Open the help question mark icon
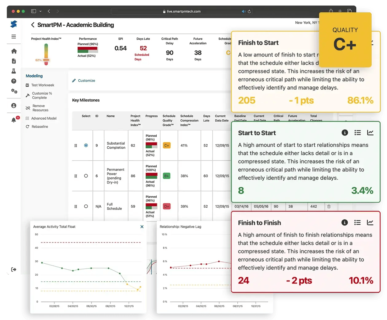Viewport: 387px width, 320px height. 14,81
